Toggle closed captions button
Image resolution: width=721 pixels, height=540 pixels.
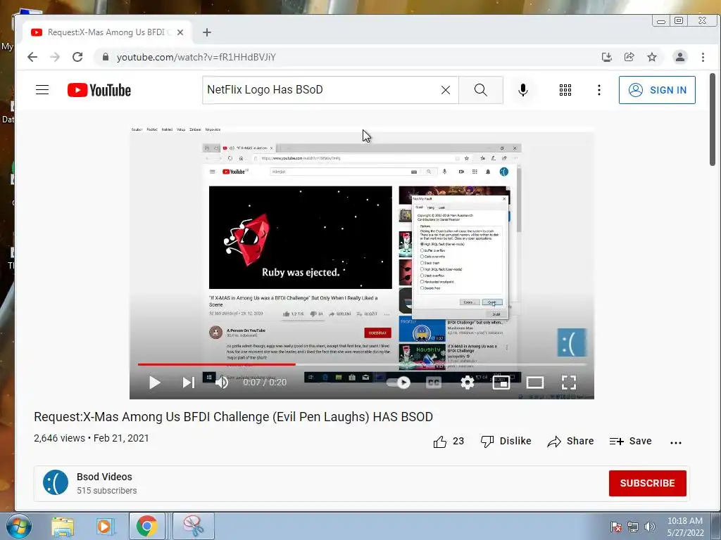[434, 382]
